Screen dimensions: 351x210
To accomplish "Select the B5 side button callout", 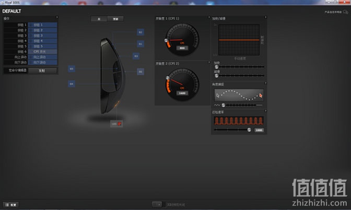I will [72, 69].
